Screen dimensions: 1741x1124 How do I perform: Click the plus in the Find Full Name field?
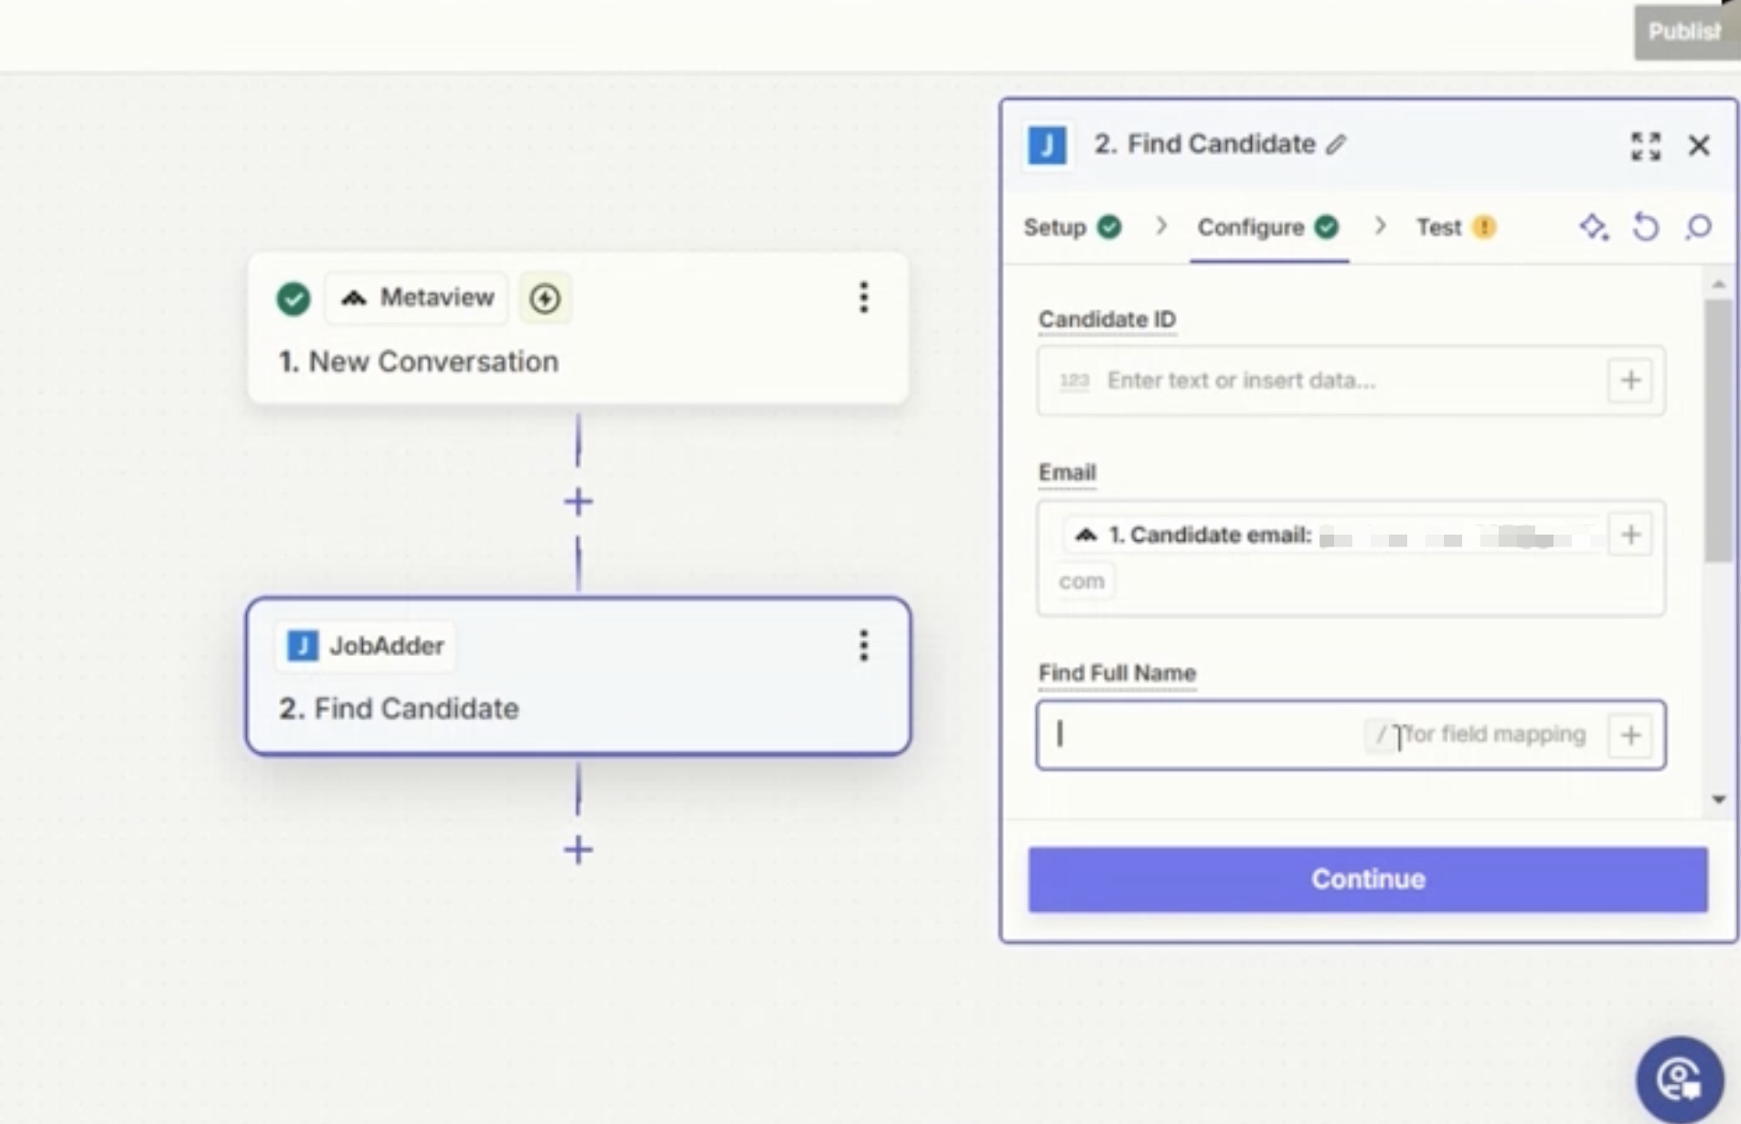pos(1630,735)
